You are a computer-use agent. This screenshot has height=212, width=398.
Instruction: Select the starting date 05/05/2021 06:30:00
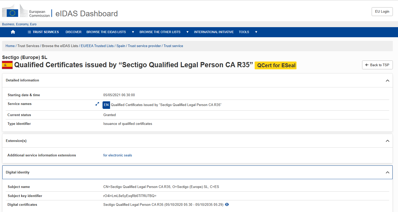[119, 95]
